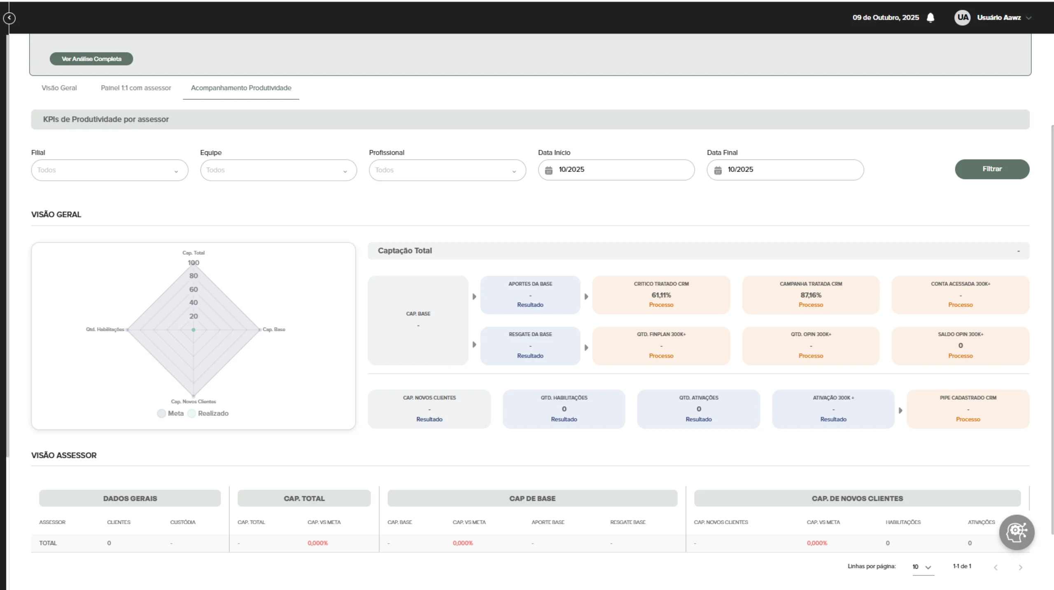Image resolution: width=1054 pixels, height=590 pixels.
Task: Open the AI assistant floating icon
Action: [x=1016, y=532]
